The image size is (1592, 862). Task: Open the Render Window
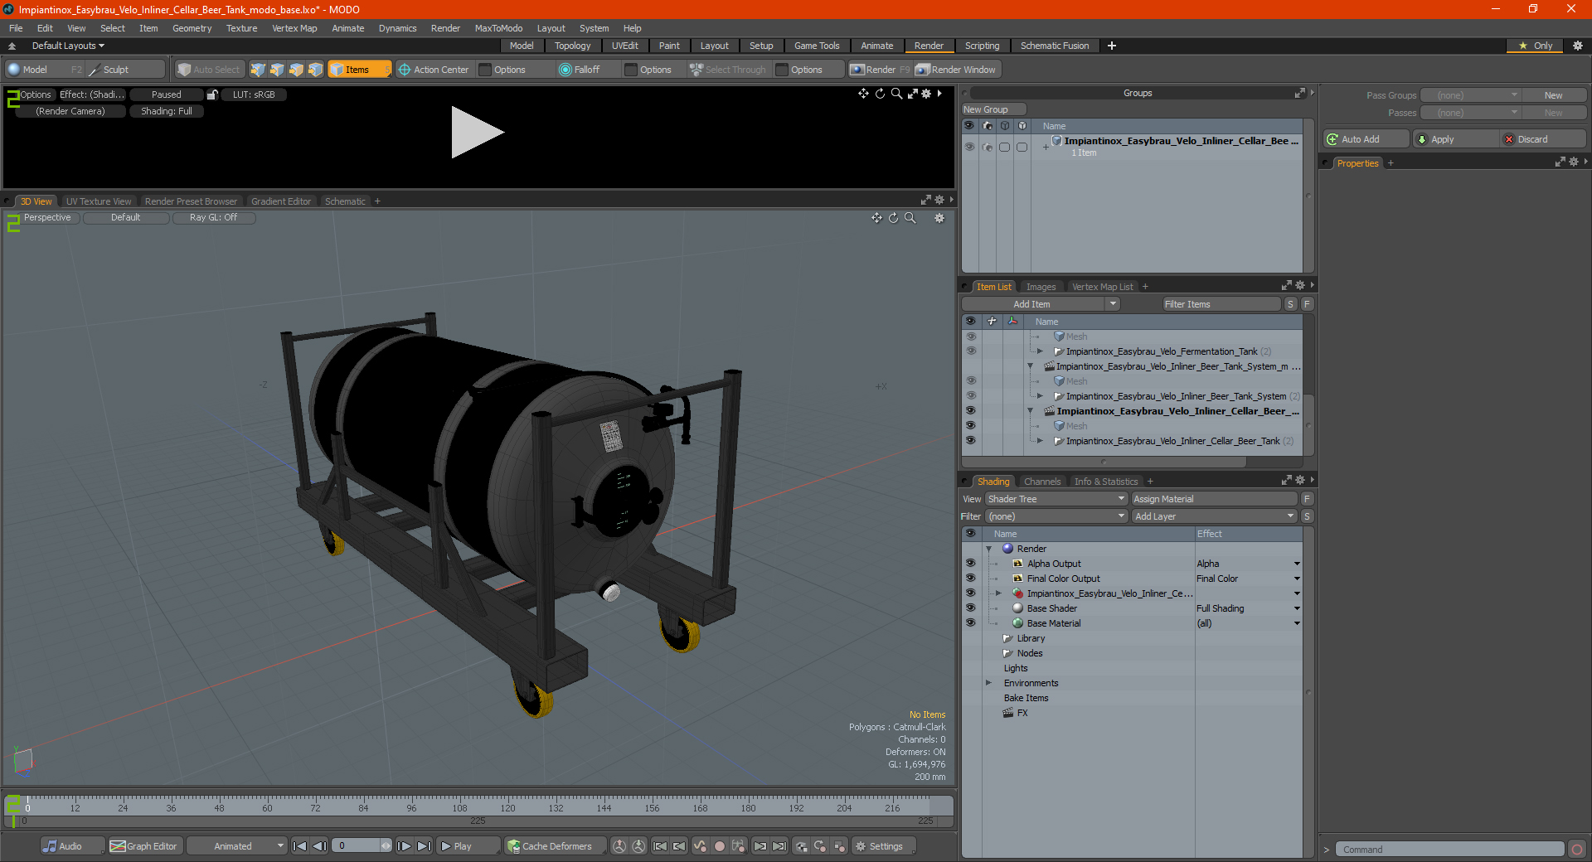(x=956, y=70)
